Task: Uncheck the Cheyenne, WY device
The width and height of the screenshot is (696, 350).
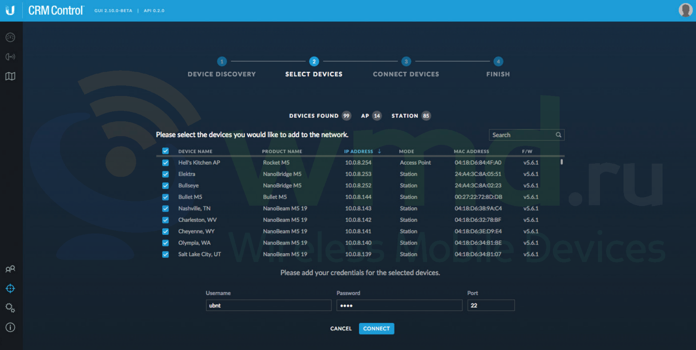Action: click(166, 231)
